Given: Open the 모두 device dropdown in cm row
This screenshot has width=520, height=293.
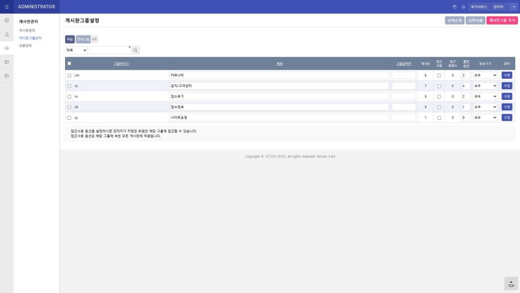Looking at the screenshot, I should pyautogui.click(x=485, y=75).
